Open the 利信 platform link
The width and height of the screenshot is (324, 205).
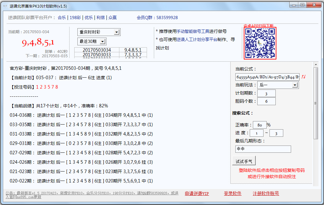[100, 18]
